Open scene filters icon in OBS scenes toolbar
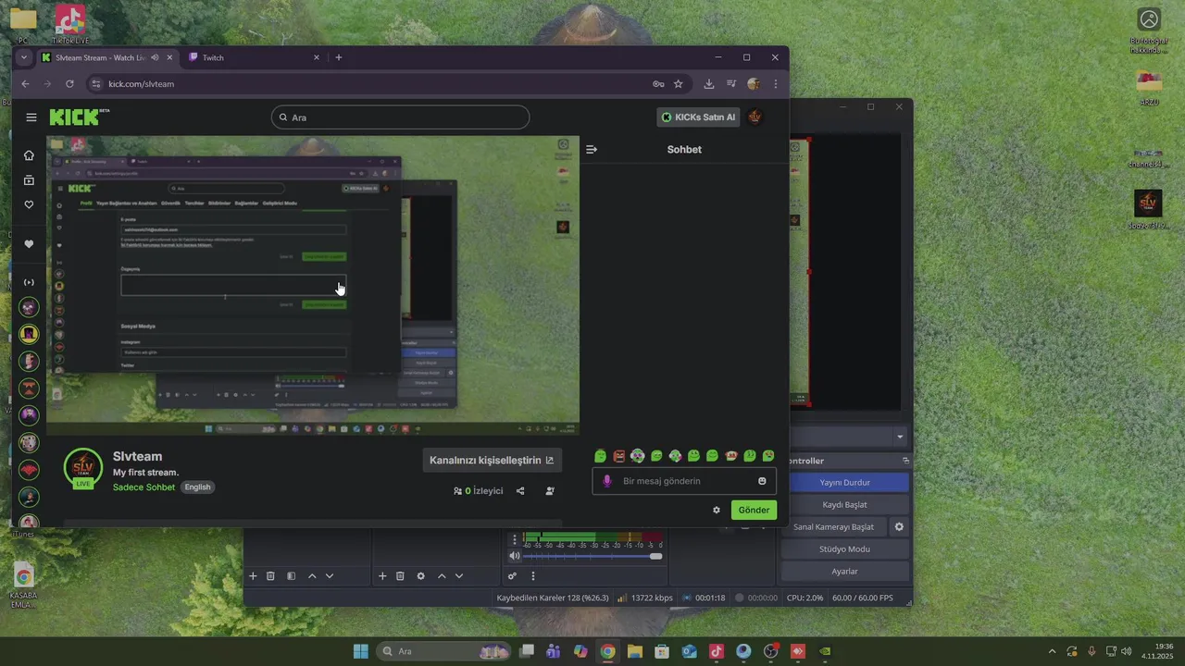The height and width of the screenshot is (666, 1185). tap(291, 576)
